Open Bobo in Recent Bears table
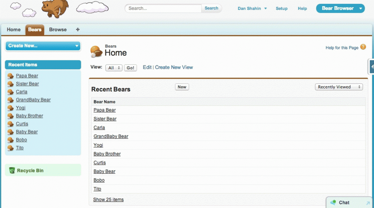 click(99, 180)
